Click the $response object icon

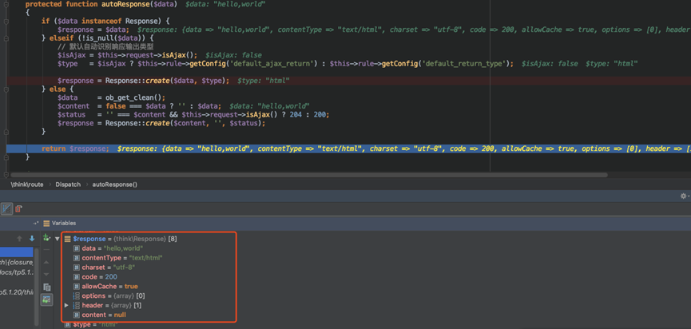pos(68,239)
